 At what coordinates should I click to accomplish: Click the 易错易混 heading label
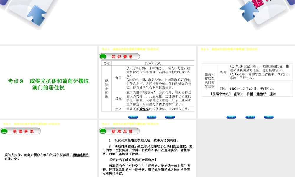click(x=23, y=131)
